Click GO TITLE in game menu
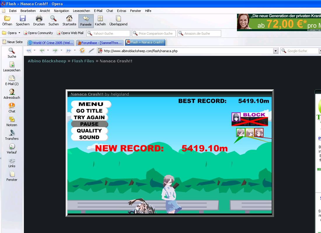321x233 pixels. (89, 111)
